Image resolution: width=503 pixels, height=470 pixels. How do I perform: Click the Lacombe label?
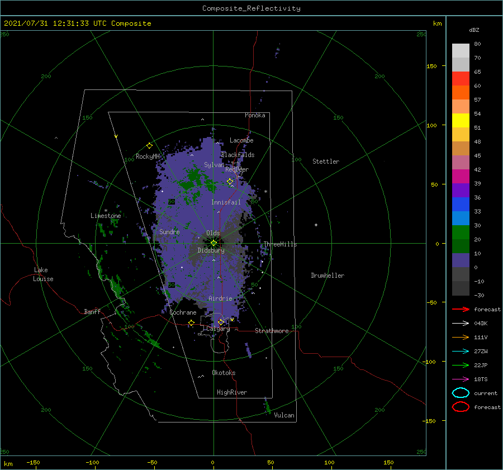[x=241, y=140]
